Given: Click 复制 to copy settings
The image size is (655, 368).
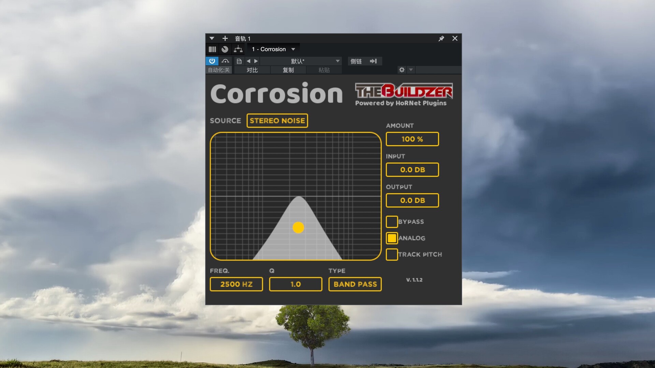Looking at the screenshot, I should pos(288,70).
